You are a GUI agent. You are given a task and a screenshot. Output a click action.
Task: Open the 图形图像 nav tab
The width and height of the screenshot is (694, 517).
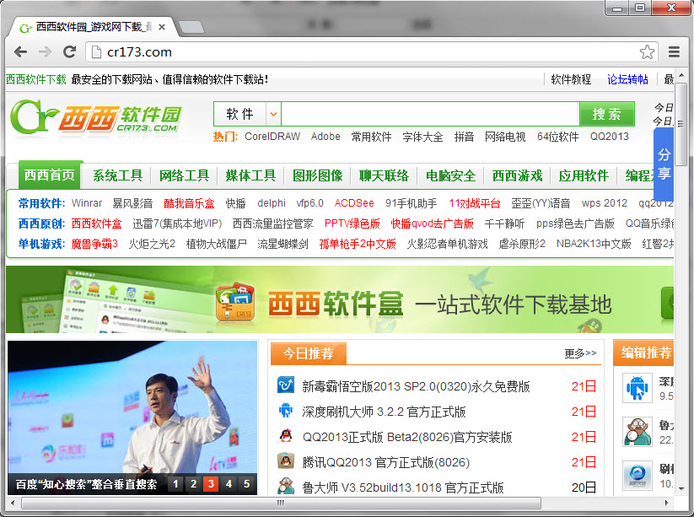(317, 175)
